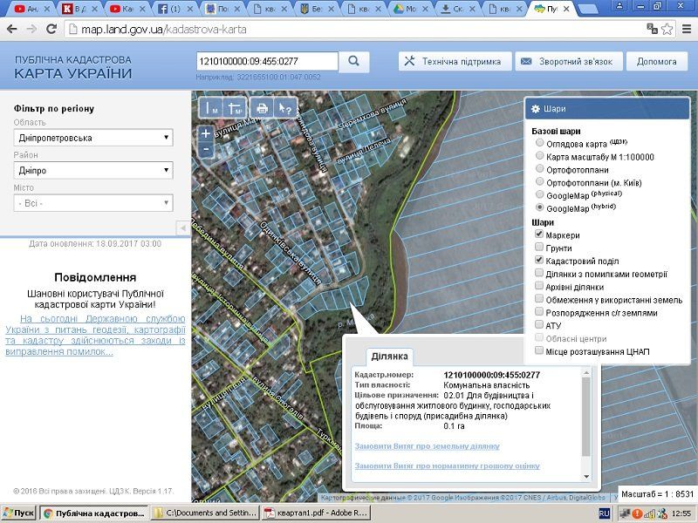Open link Замовити Витяг про земельну ділянку

pos(427,446)
